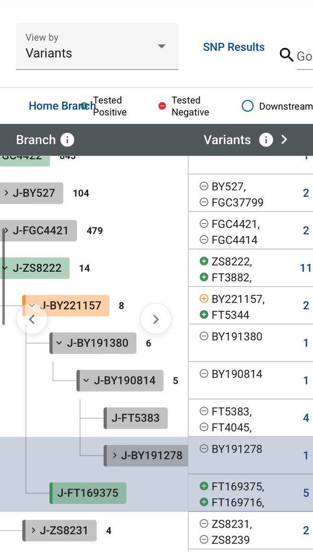Click the green plus icon beside FT5344
313x552 pixels.
(x=204, y=315)
